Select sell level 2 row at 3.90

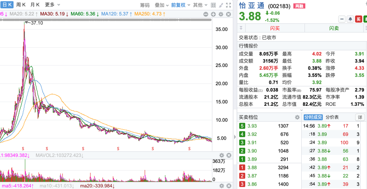[269, 151]
